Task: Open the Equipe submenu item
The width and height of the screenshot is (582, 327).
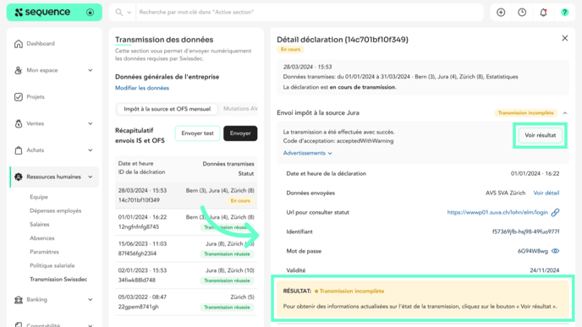Action: coord(39,197)
